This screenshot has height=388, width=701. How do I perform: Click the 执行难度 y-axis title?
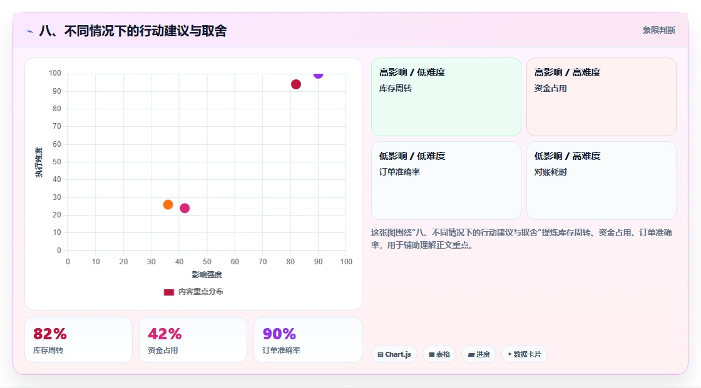[39, 162]
